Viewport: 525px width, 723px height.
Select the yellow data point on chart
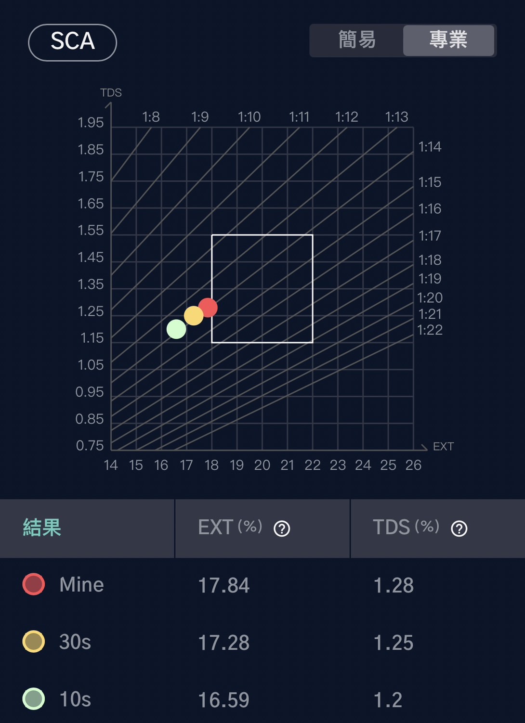click(193, 316)
